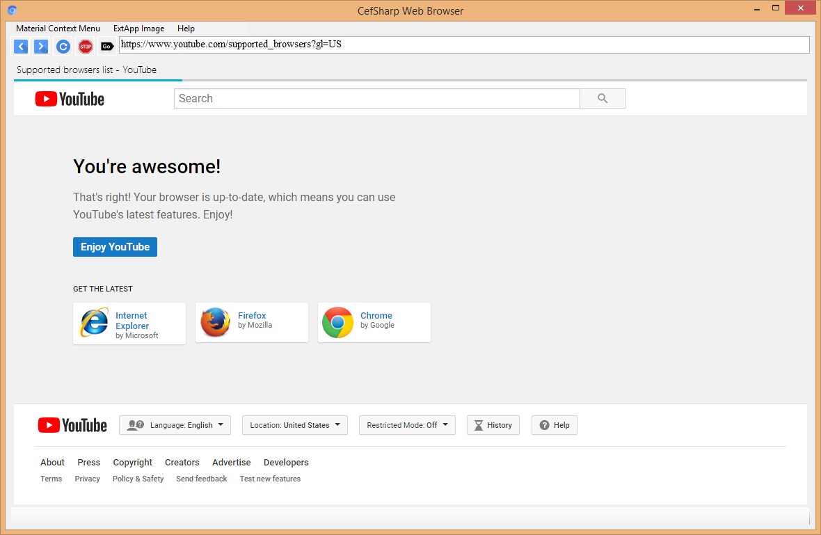Click the YouTube logo in the page header
The width and height of the screenshot is (821, 535).
pos(70,99)
